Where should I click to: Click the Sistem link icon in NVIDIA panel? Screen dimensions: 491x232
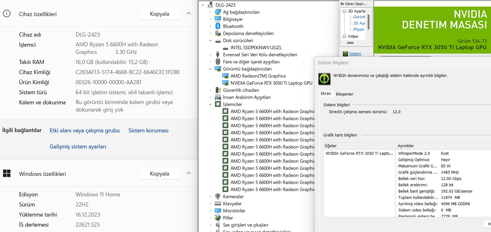tap(345, 54)
